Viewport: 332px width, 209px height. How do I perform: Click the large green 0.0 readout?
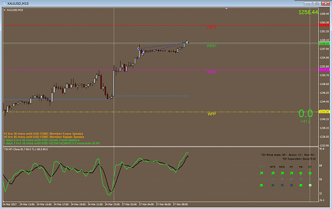305,113
